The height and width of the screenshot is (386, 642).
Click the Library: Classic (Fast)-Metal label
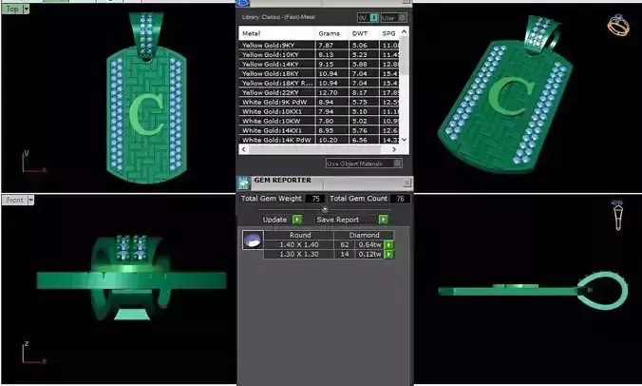(278, 17)
